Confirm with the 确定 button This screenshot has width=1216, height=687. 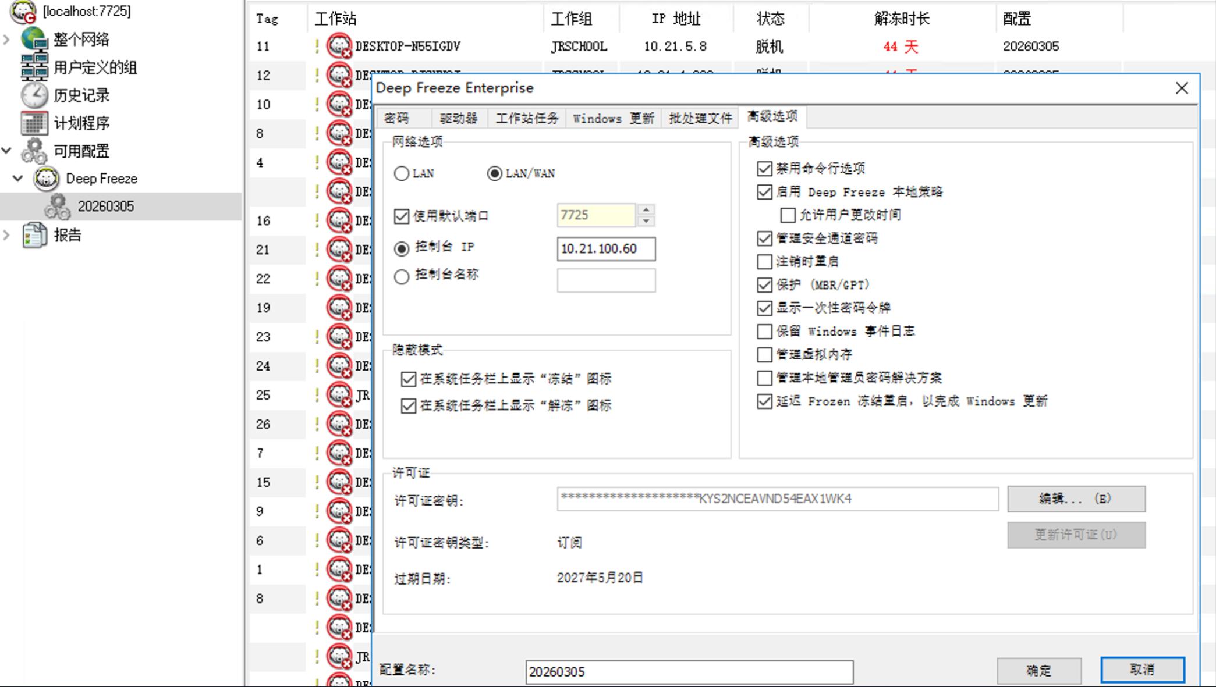[1039, 671]
